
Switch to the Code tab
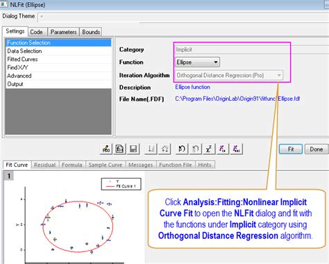[37, 32]
